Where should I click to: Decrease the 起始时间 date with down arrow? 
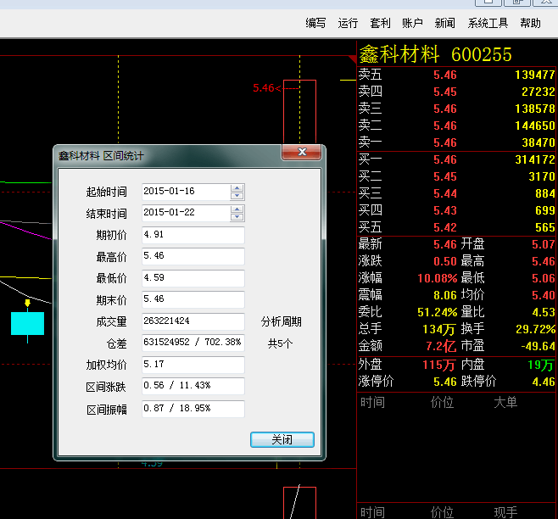[x=237, y=196]
